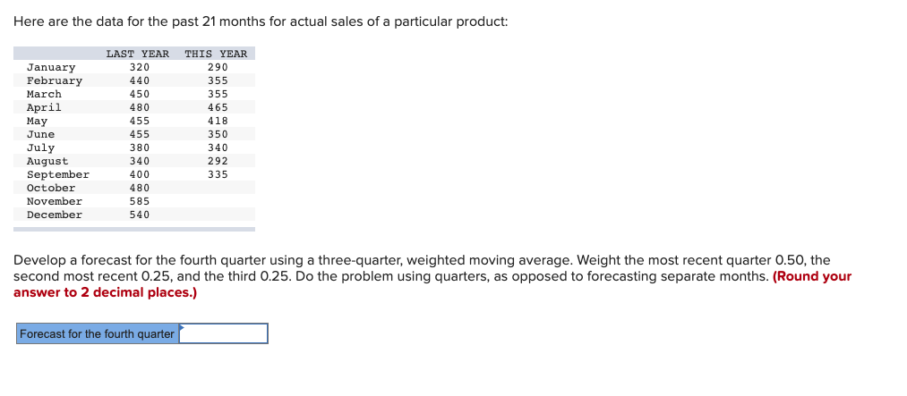Image resolution: width=907 pixels, height=396 pixels.
Task: Click the LAST YEAR column header
Action: pyautogui.click(x=137, y=54)
